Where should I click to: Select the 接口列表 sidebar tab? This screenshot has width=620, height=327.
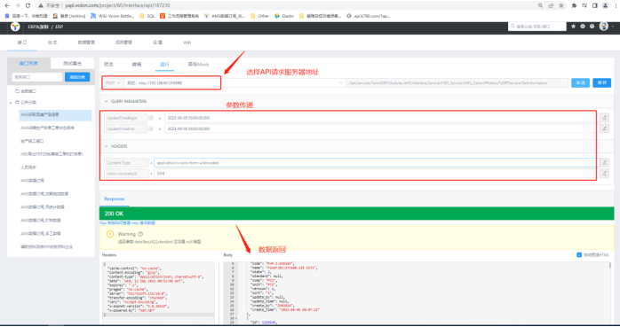[28, 64]
